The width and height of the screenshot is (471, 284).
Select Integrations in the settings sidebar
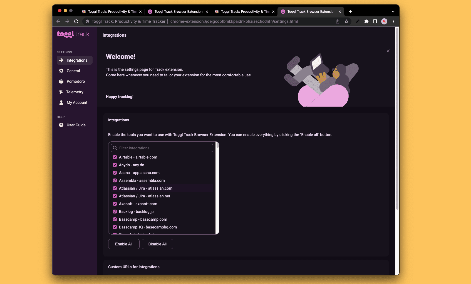tap(75, 60)
